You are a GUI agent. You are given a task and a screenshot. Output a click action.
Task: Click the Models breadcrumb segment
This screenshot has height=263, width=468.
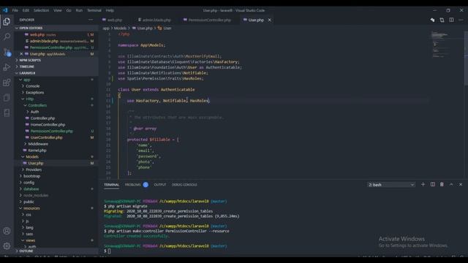pyautogui.click(x=120, y=28)
